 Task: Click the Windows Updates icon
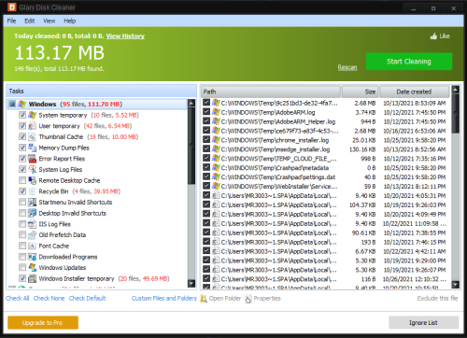coord(33,268)
